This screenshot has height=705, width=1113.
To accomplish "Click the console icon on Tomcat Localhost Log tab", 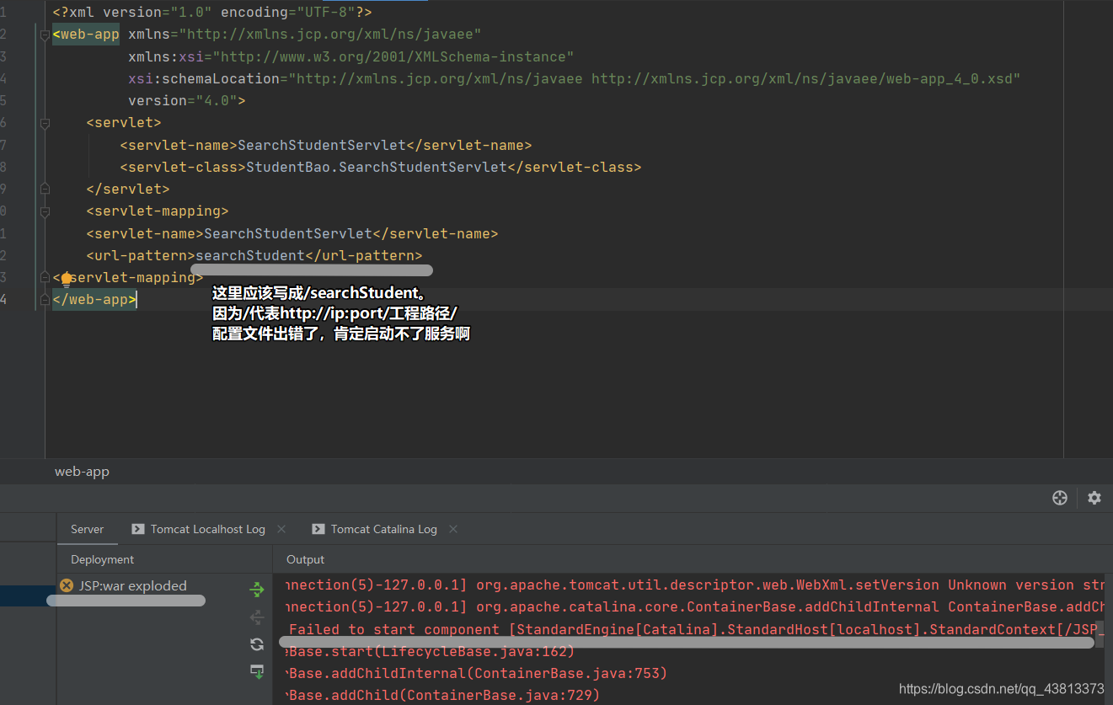I will pyautogui.click(x=138, y=529).
